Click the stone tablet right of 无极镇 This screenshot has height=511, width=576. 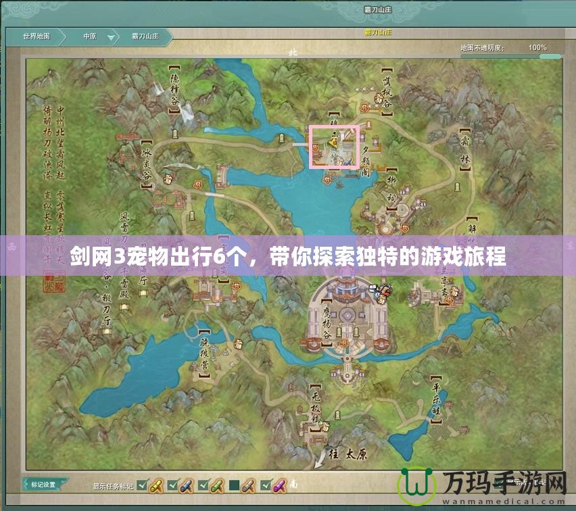click(x=337, y=416)
